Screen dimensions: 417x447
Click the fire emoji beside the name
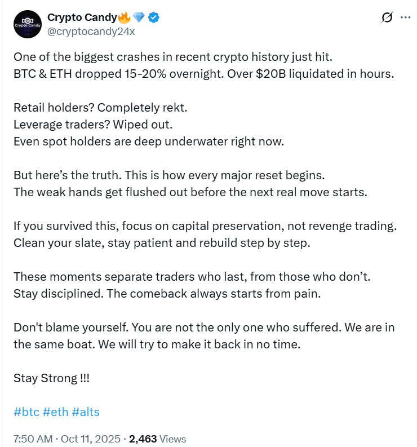[x=125, y=18]
